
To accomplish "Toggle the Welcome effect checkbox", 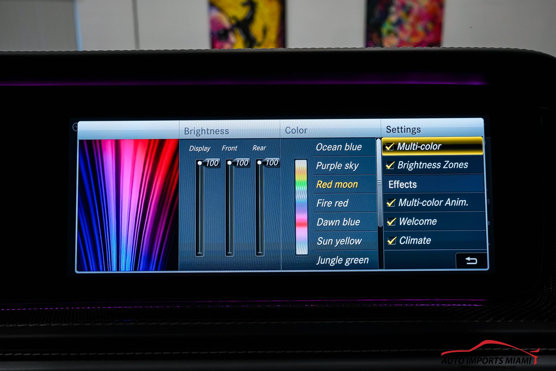I will point(391,222).
